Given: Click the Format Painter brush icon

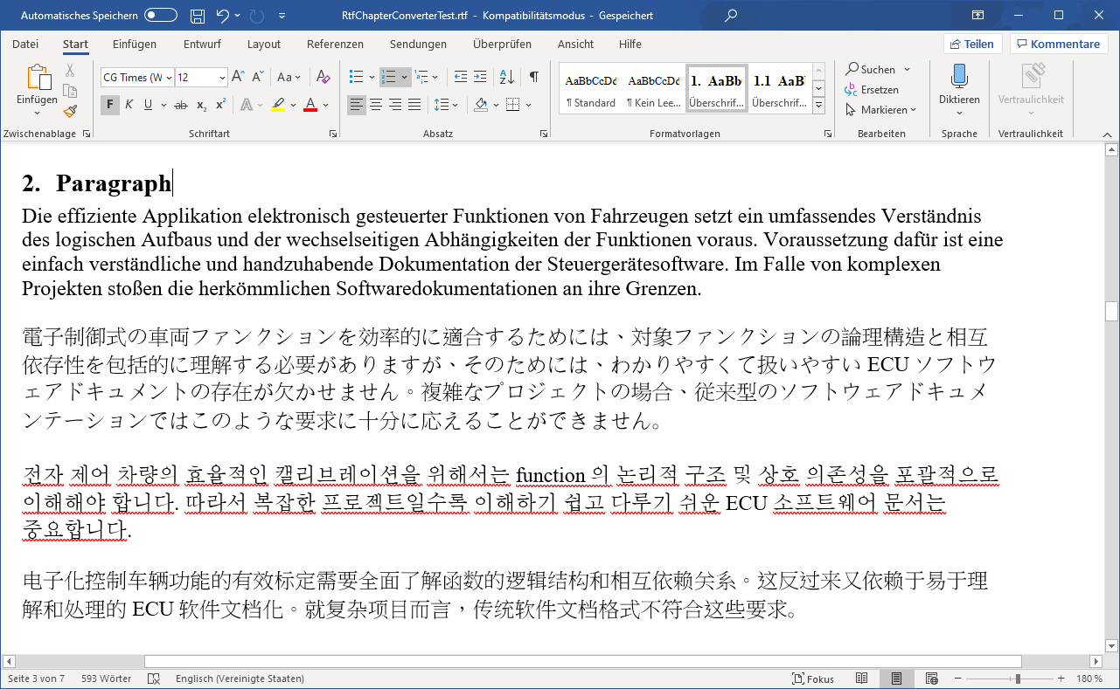Looking at the screenshot, I should [70, 111].
